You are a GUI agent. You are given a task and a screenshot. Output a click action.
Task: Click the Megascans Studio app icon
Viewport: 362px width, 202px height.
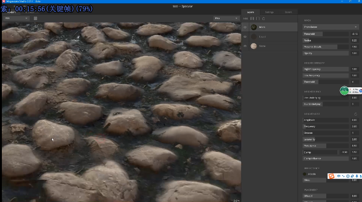pyautogui.click(x=3, y=1)
